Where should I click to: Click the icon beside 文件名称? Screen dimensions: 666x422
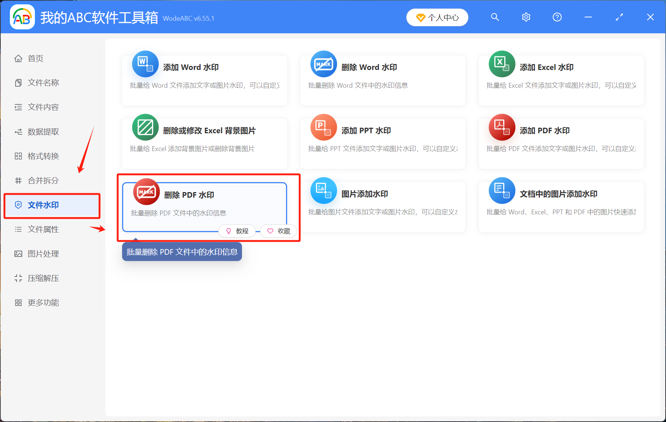click(x=18, y=83)
